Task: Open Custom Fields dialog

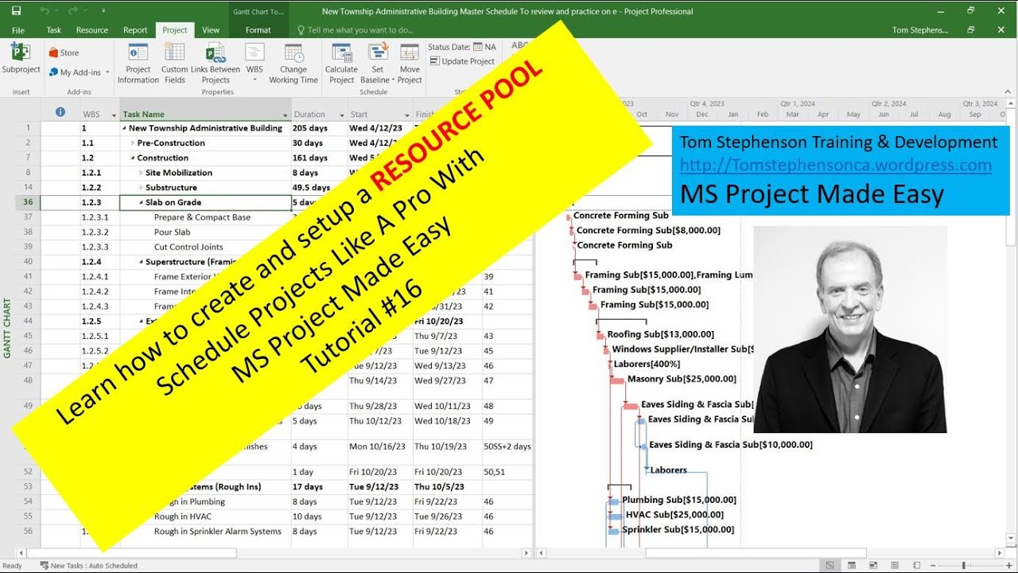Action: click(174, 63)
